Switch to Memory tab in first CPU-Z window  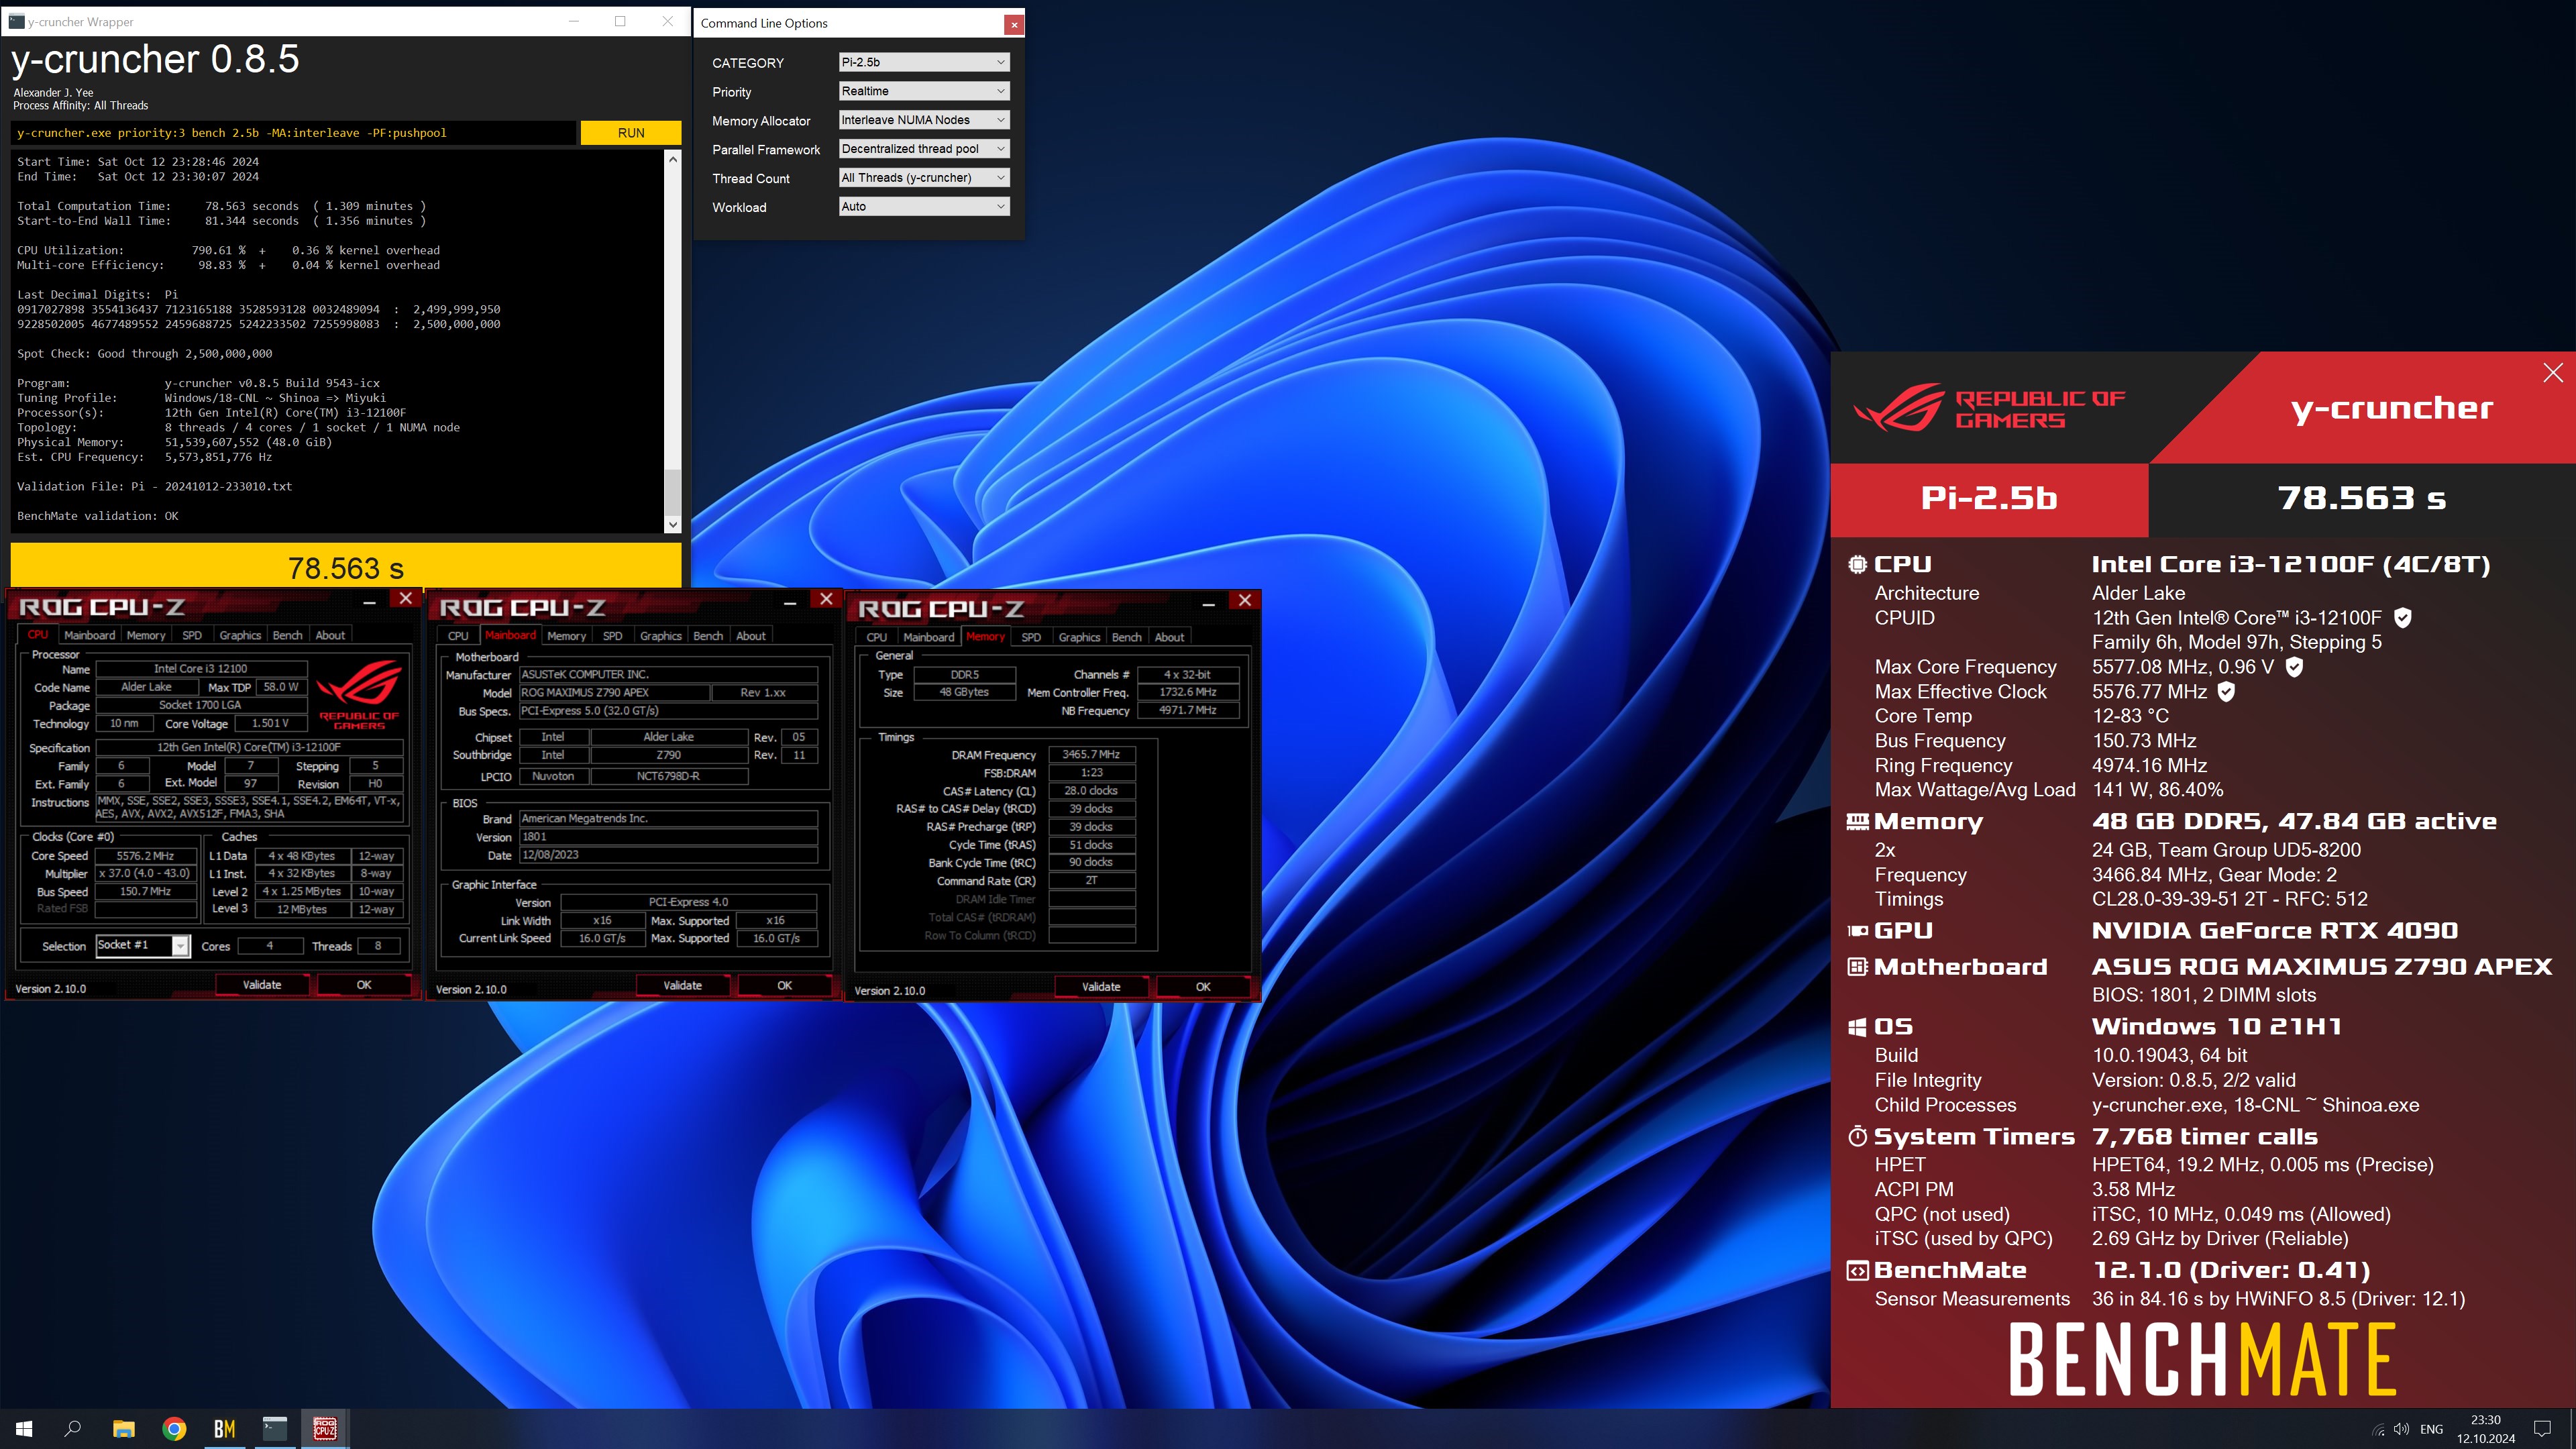(146, 635)
